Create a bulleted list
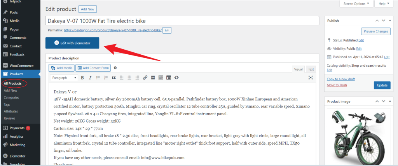Image resolution: width=398 pixels, height=166 pixels. [x=98, y=78]
